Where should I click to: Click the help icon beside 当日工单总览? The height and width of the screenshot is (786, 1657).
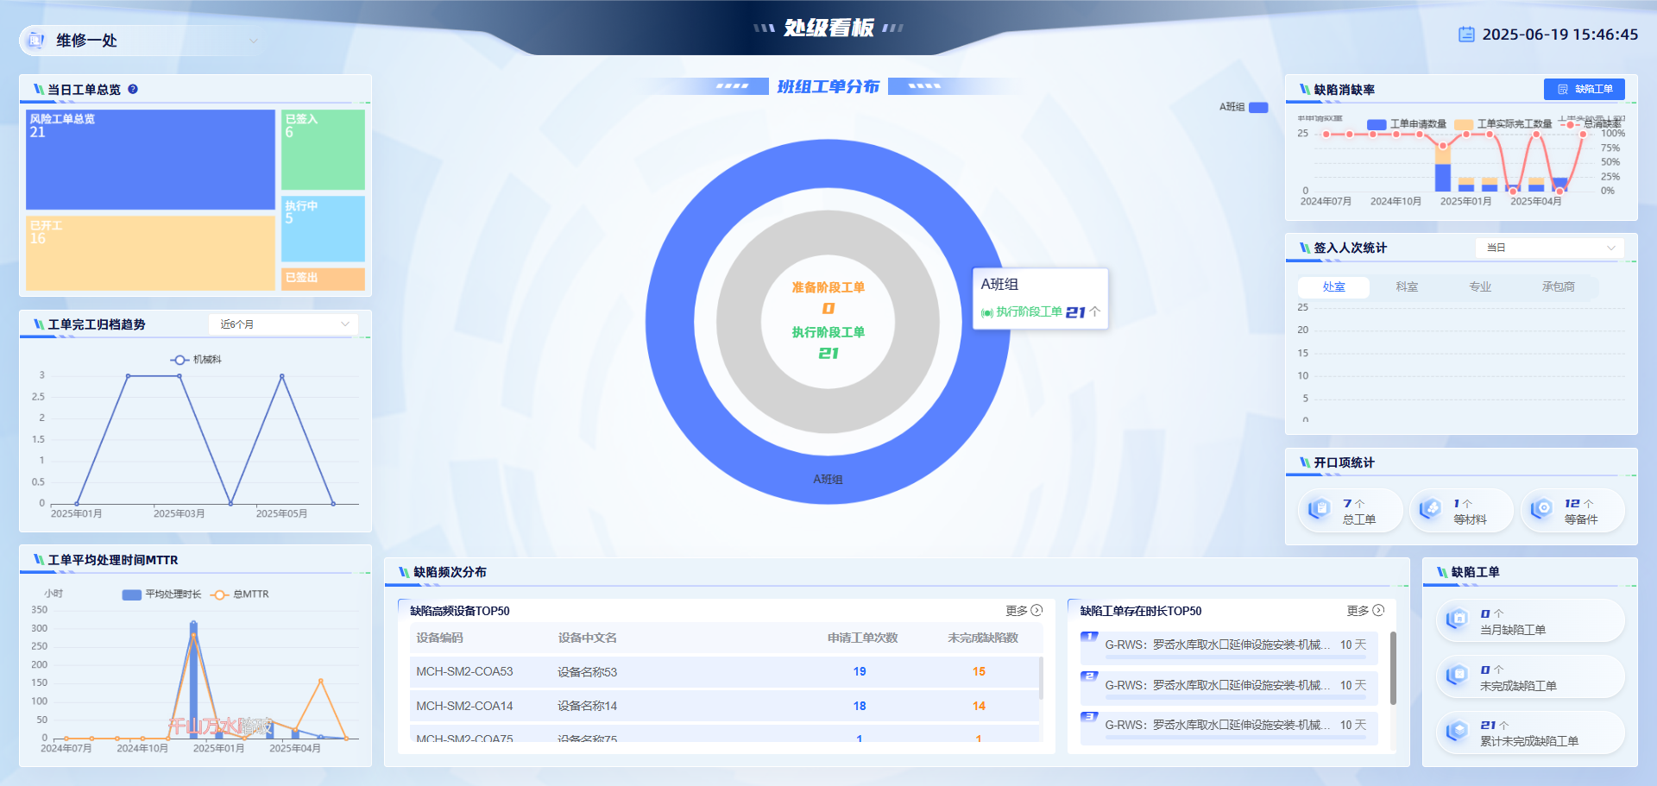(x=133, y=89)
